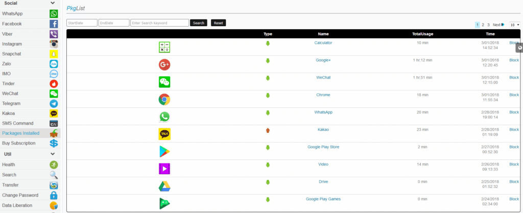523x213 pixels.
Task: Click the red uninstall arrow for Kakao
Action: click(x=268, y=130)
